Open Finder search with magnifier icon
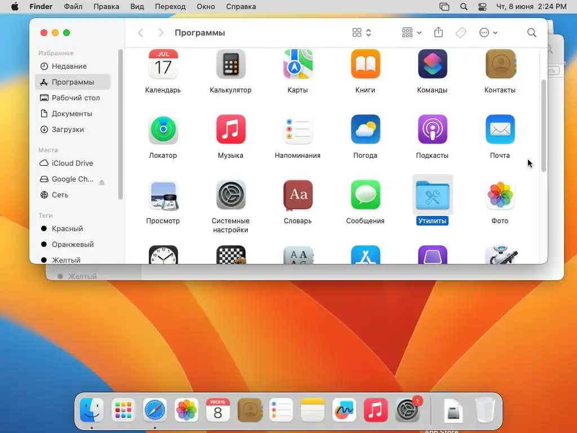Screen dimensions: 577x433 coord(531,33)
